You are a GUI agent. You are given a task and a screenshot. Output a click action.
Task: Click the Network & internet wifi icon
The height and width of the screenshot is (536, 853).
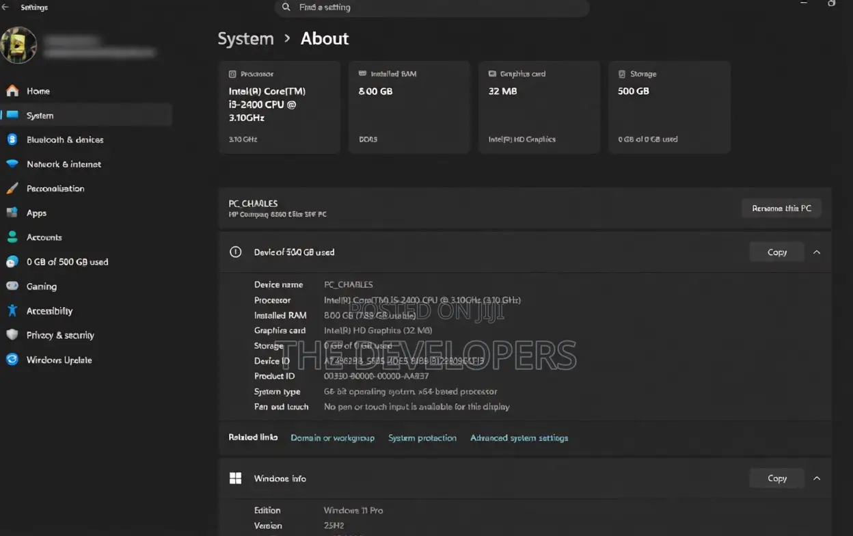(x=12, y=164)
